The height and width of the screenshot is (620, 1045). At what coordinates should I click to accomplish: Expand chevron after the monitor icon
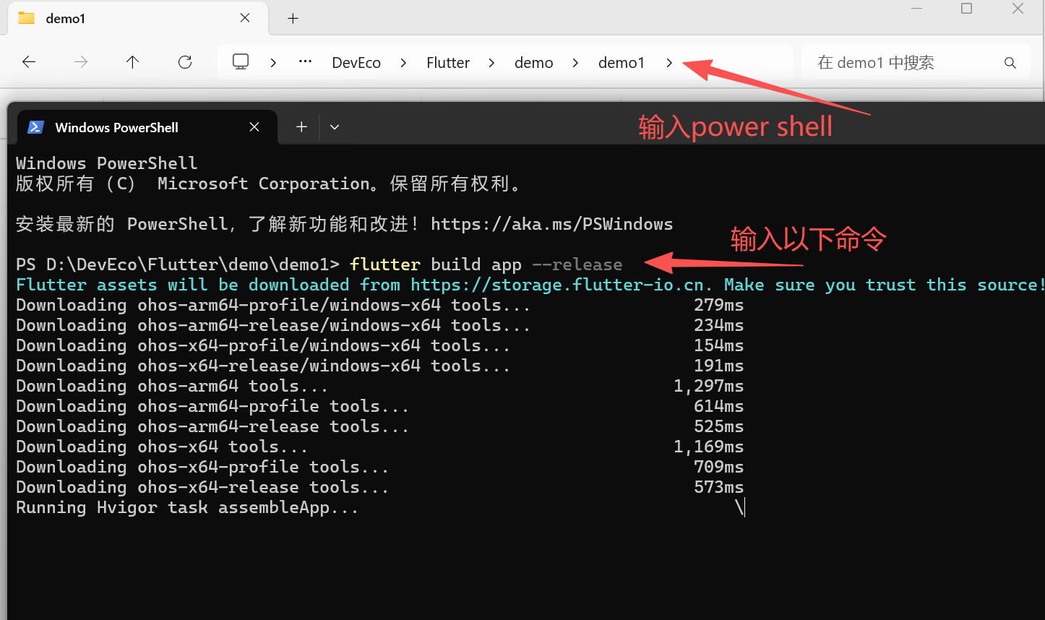273,63
